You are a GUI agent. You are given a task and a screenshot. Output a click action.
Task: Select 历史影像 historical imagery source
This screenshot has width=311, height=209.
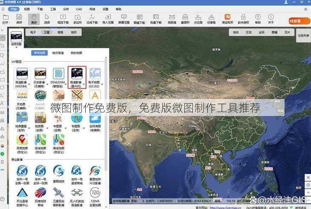40,78
